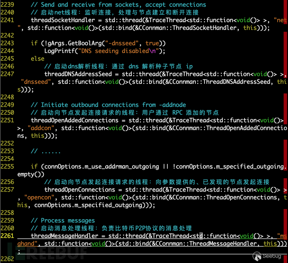The height and width of the screenshot is (263, 288).
Task: Click line number 2255
Action: coord(7,167)
